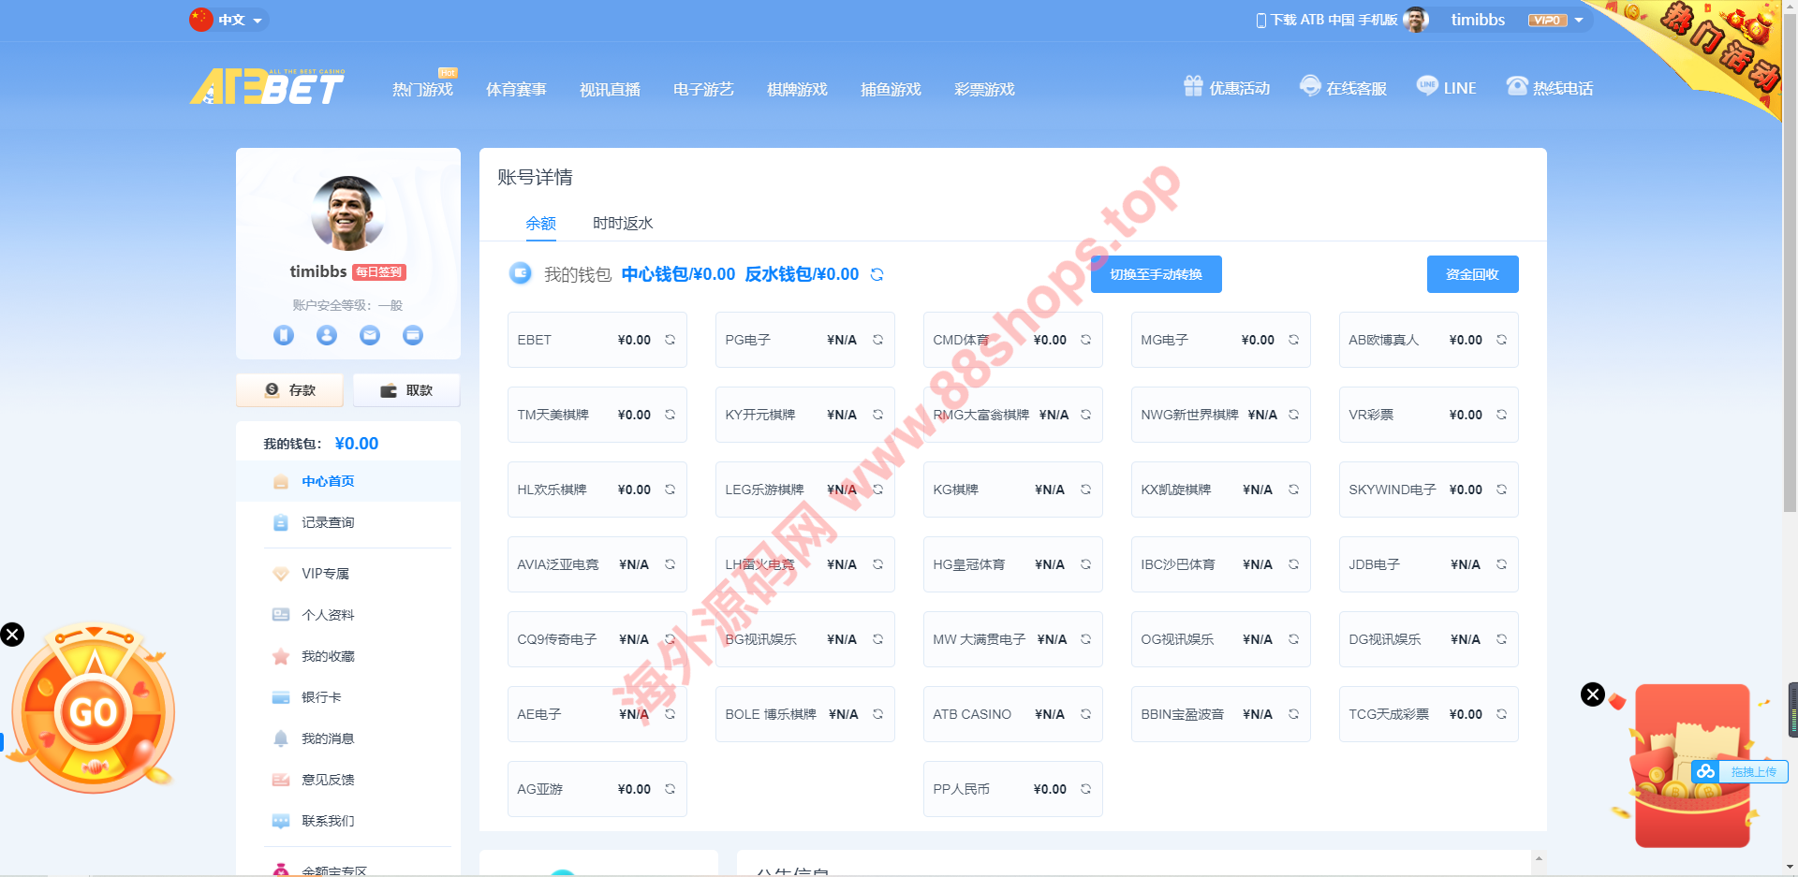This screenshot has width=1798, height=877.
Task: Click the 在线客服 headset icon
Action: coord(1310,87)
